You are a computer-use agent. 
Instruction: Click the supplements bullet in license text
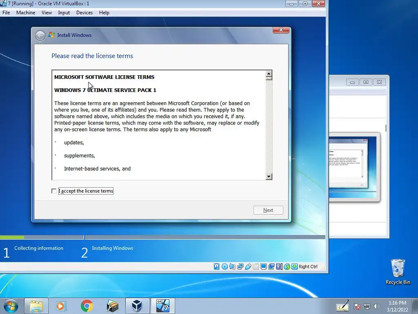coord(80,156)
